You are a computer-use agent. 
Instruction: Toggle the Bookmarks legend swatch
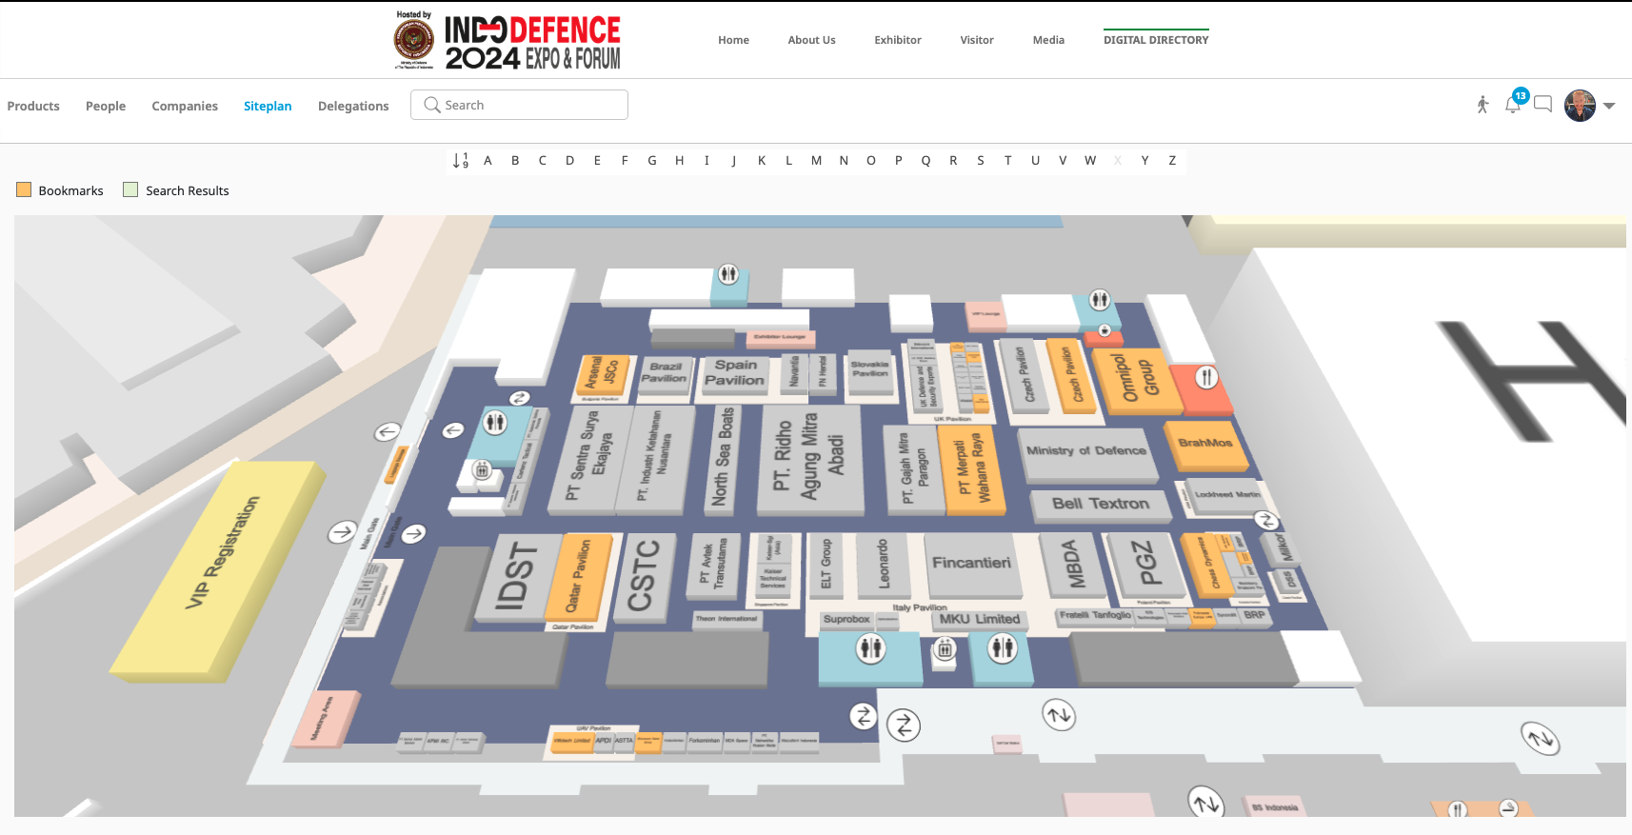24,189
